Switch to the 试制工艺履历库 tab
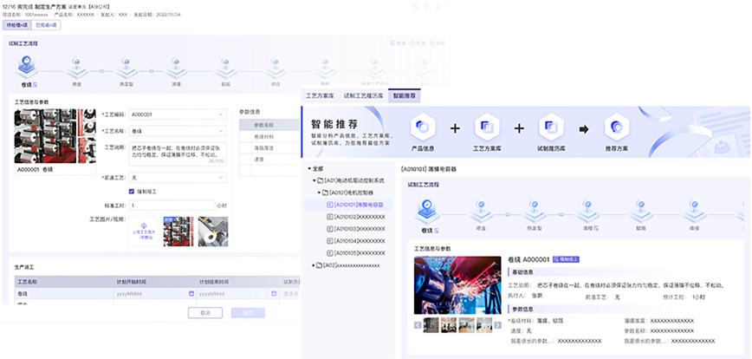This screenshot has height=359, width=752. 361,95
